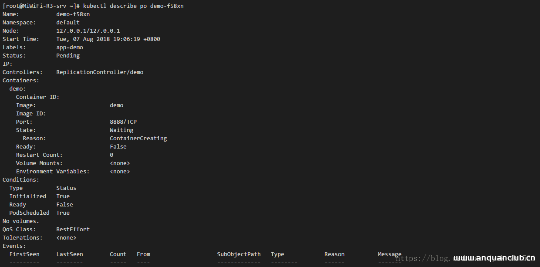Click ReplicationController/demo controller text
This screenshot has height=267, width=540.
[100, 72]
